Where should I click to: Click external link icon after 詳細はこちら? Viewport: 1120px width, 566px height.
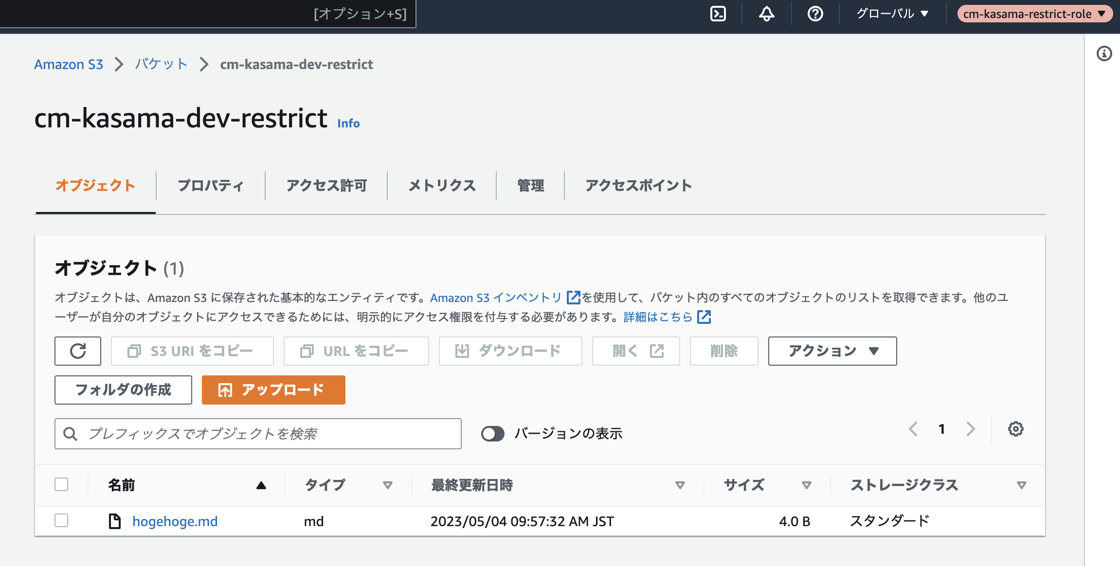tap(704, 317)
